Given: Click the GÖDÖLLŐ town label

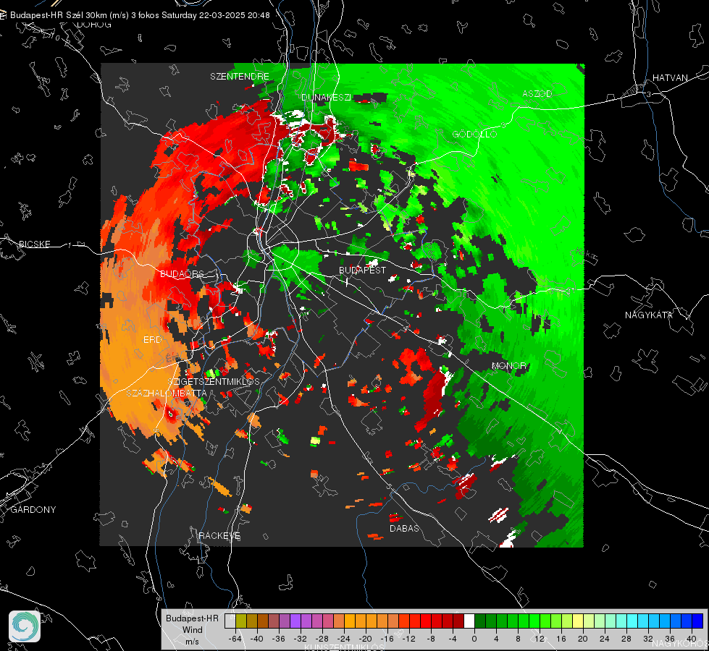Looking at the screenshot, I should tap(474, 134).
